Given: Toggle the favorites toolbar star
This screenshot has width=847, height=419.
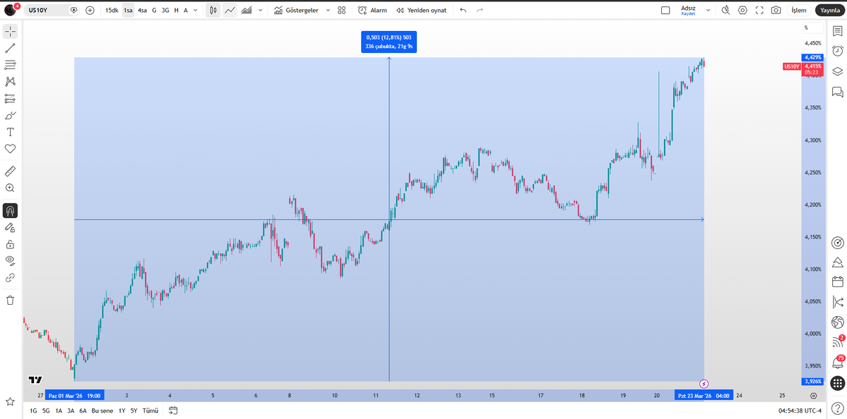Looking at the screenshot, I should coord(11,402).
